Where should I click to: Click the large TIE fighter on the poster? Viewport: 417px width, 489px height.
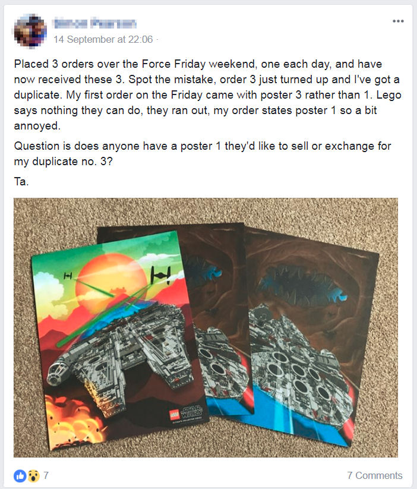click(160, 275)
